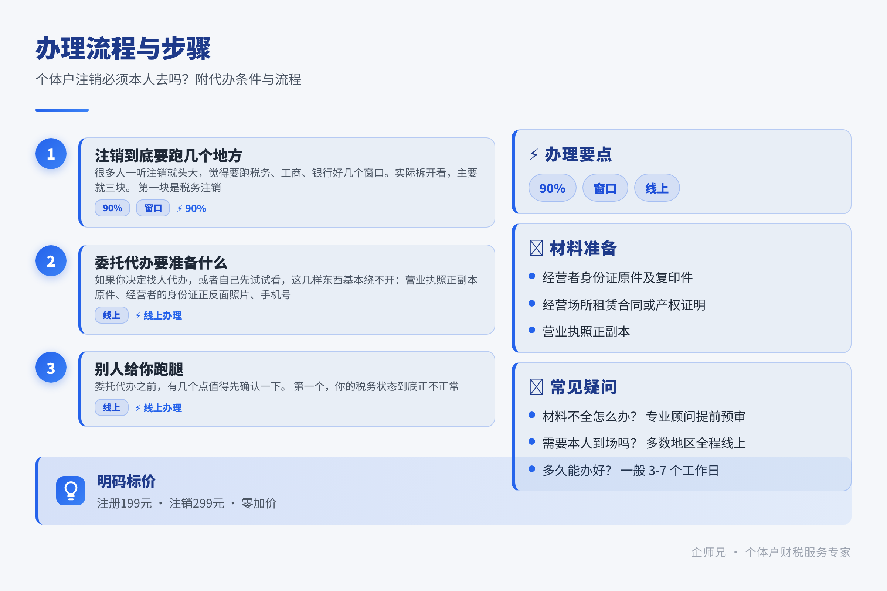Click 线上办理 label in the 委托代办要准备什么 card
The height and width of the screenshot is (591, 887).
coord(159,315)
